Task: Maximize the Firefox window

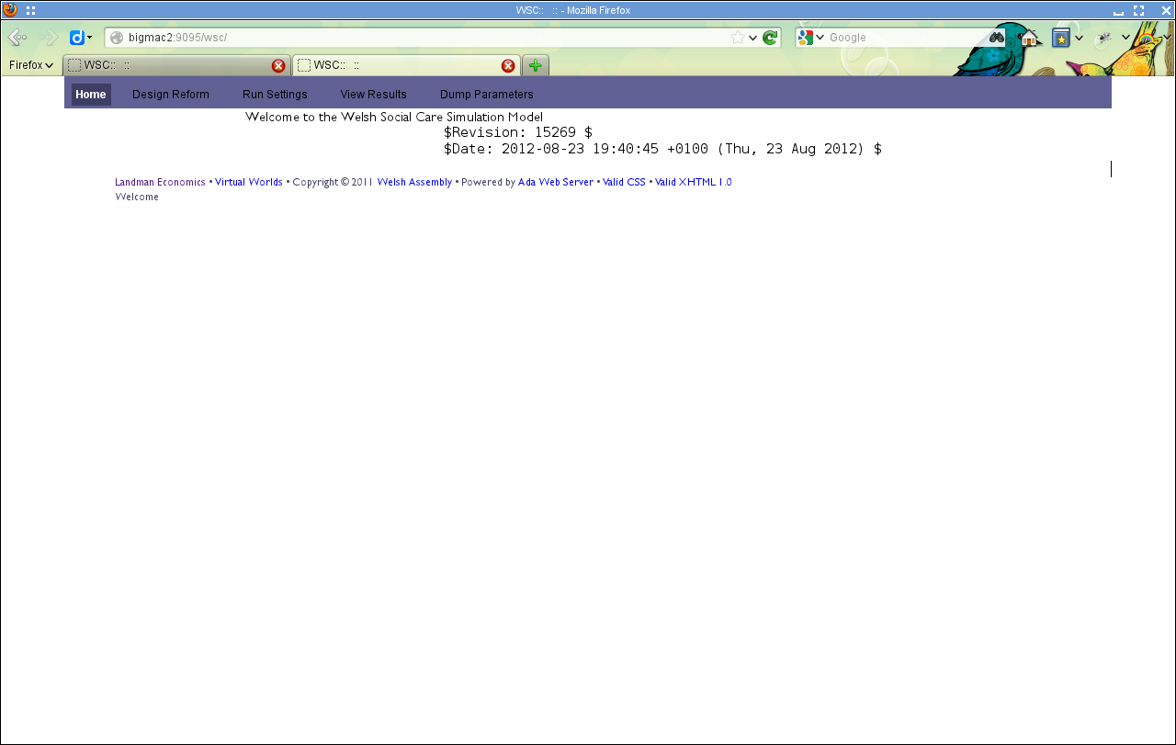Action: coord(1139,10)
